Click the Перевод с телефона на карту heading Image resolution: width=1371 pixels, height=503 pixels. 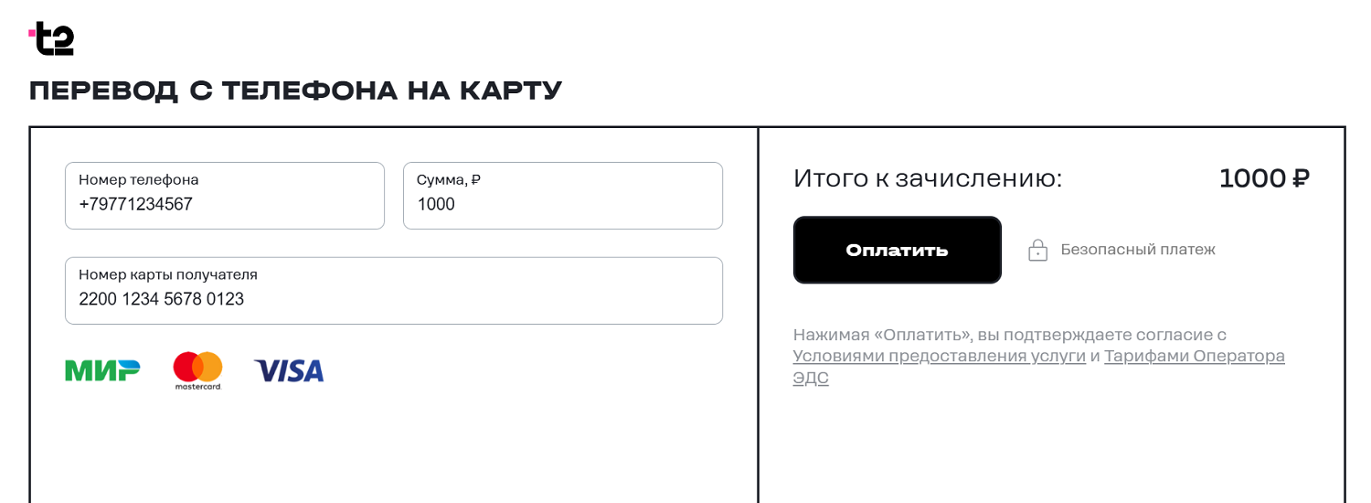click(295, 91)
